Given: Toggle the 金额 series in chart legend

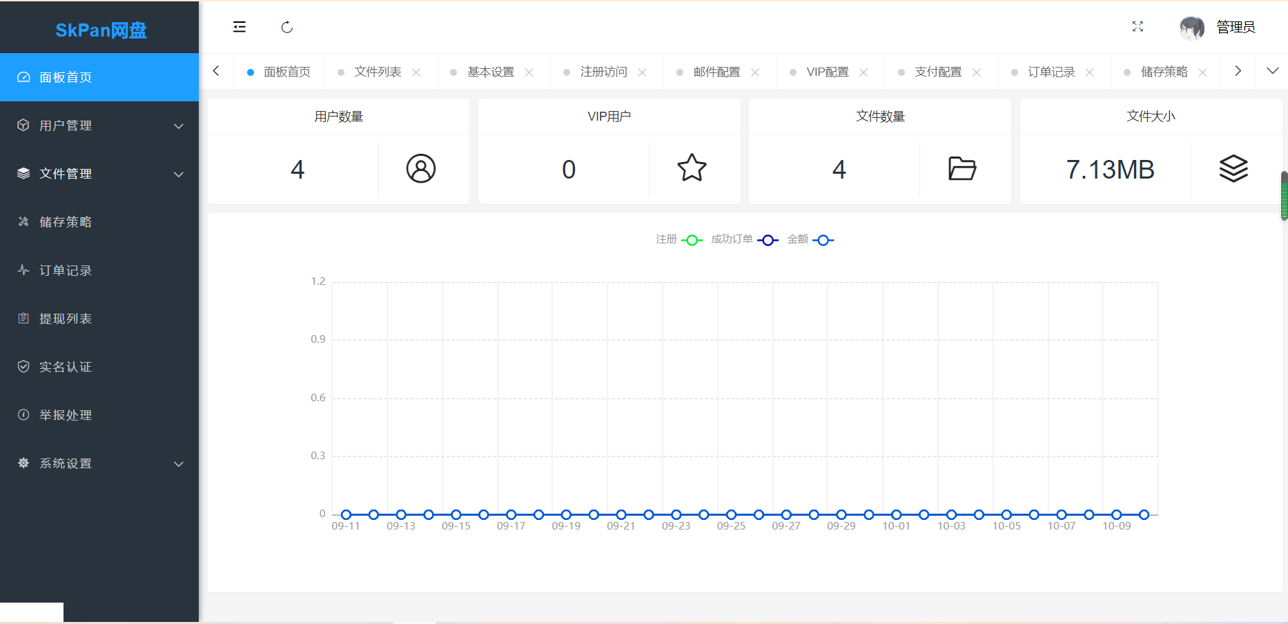Looking at the screenshot, I should [810, 240].
